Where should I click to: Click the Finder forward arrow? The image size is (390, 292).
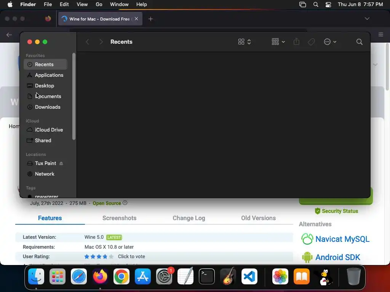point(101,42)
